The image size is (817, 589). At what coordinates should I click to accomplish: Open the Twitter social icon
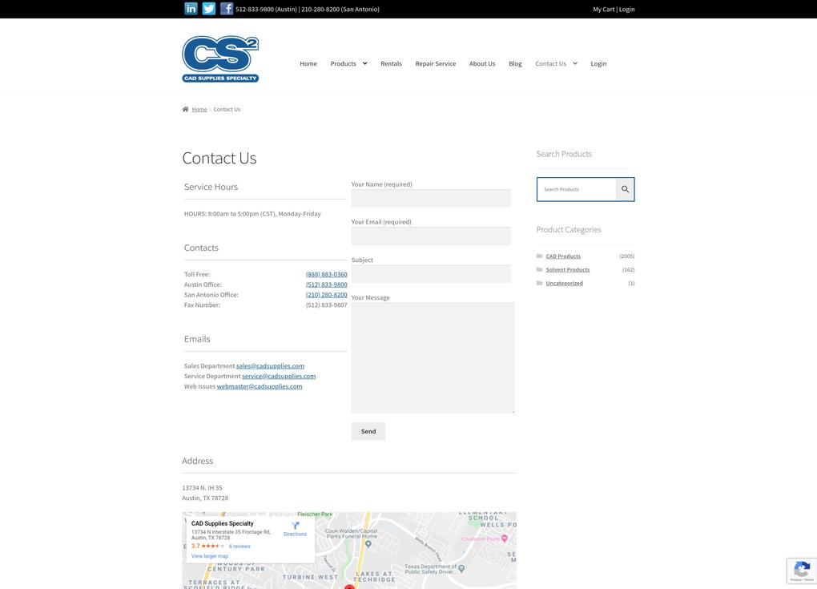(209, 9)
